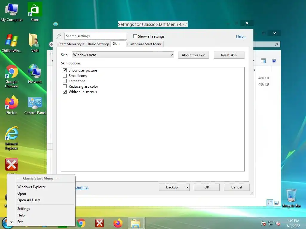The width and height of the screenshot is (306, 229).
Task: Click Firefox icon in the taskbar
Action: pyautogui.click(x=118, y=223)
